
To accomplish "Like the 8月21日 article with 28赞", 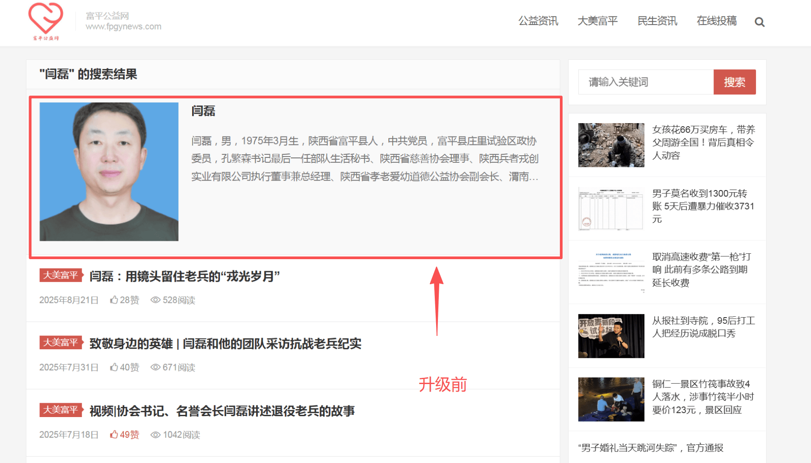I will point(114,300).
